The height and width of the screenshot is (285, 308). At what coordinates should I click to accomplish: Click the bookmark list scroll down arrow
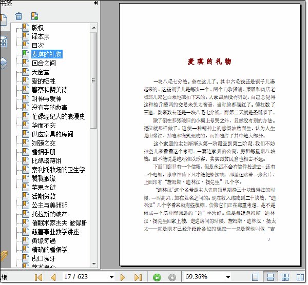coord(94,263)
